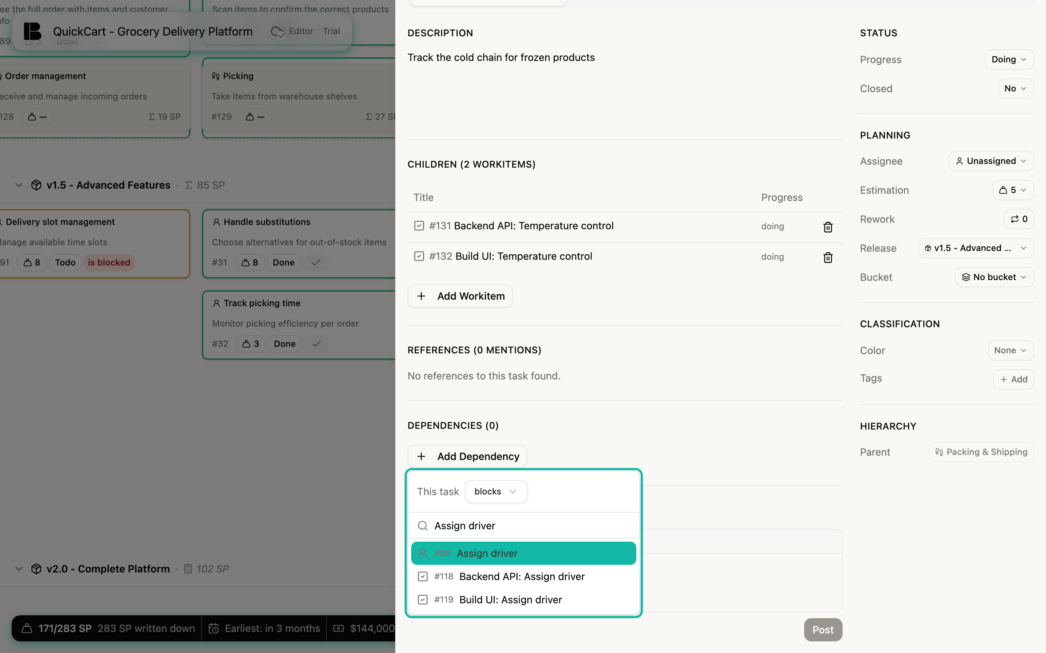Viewport: 1046px width, 653px height.
Task: Click checkbox icon of #119 Build UI: Assign driver
Action: [423, 600]
